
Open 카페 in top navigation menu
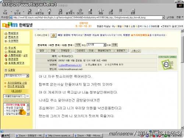[126, 26]
